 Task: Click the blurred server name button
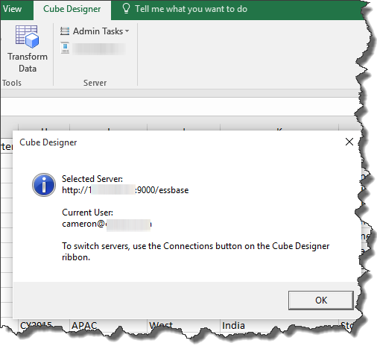(x=93, y=48)
